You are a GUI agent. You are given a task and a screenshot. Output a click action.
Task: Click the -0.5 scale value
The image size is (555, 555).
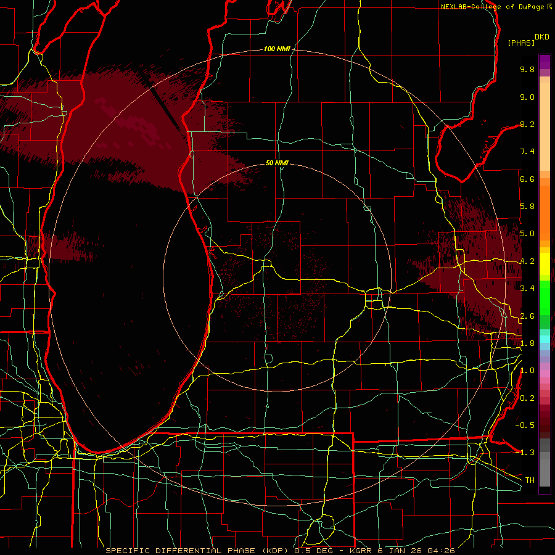(525, 425)
